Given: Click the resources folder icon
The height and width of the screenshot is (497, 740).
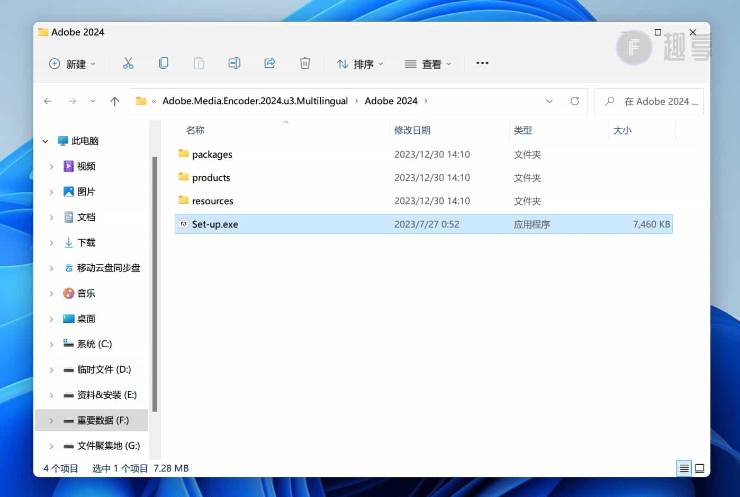Looking at the screenshot, I should click(184, 200).
